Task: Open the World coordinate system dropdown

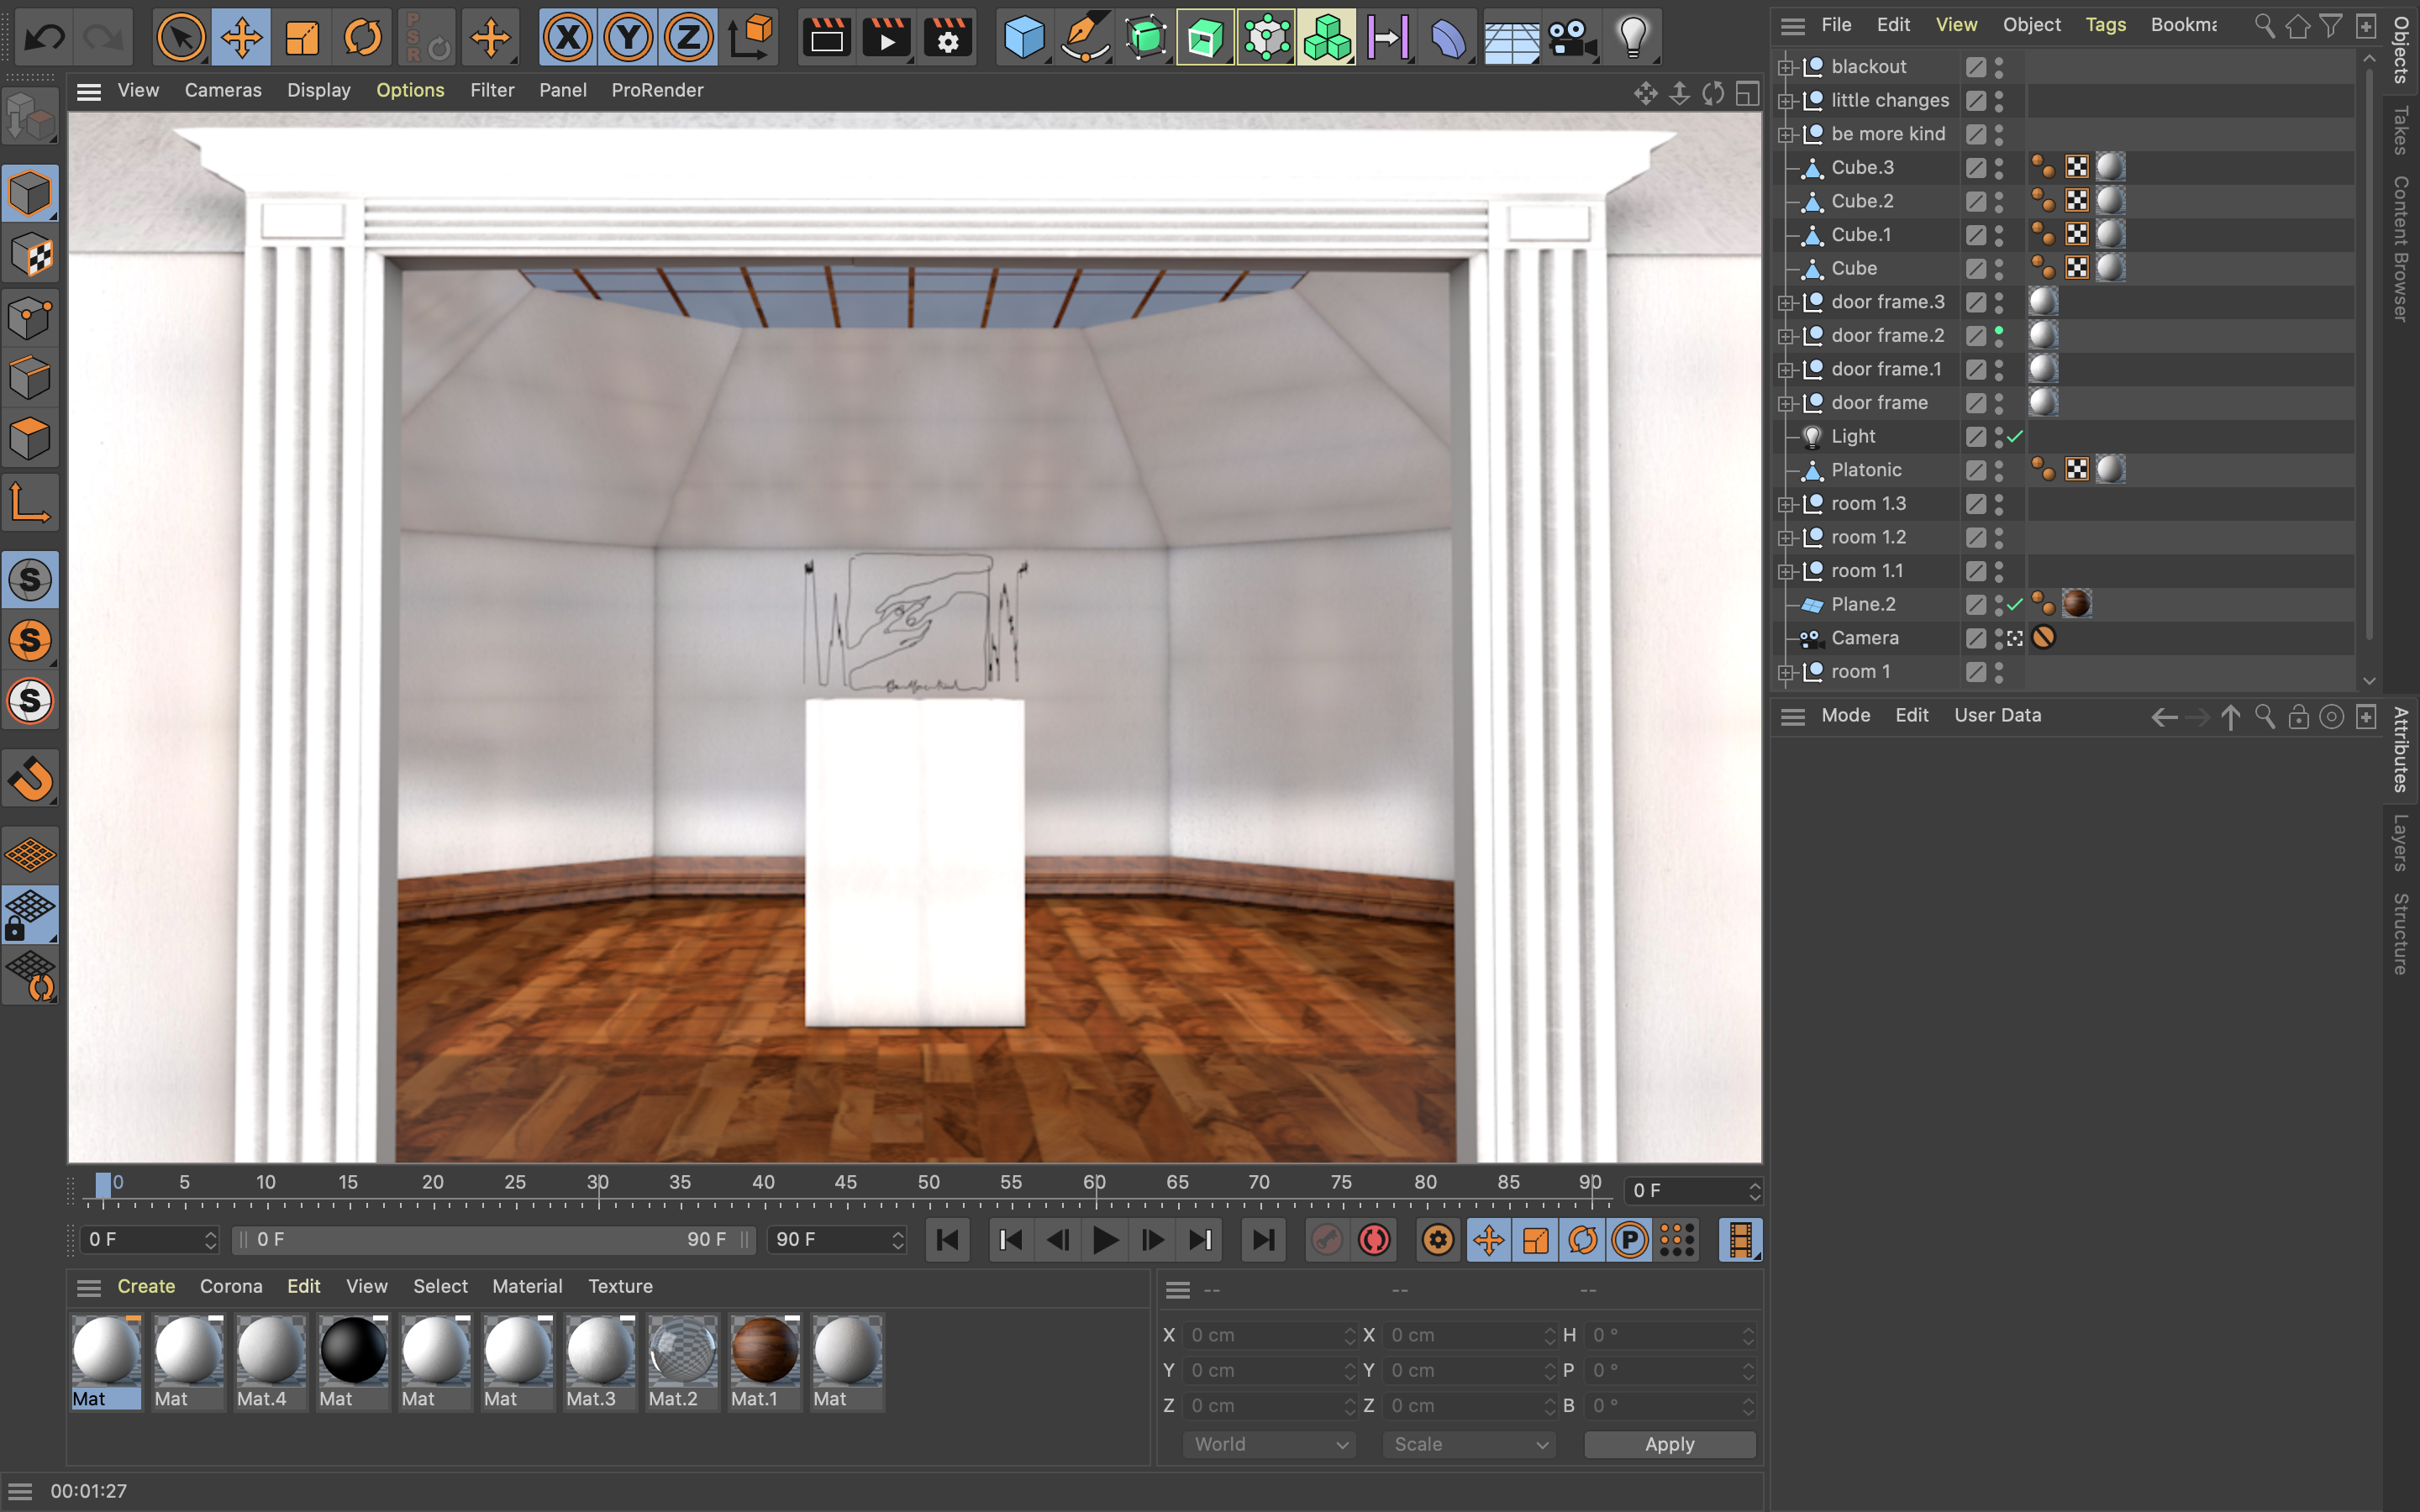Action: [x=1268, y=1444]
